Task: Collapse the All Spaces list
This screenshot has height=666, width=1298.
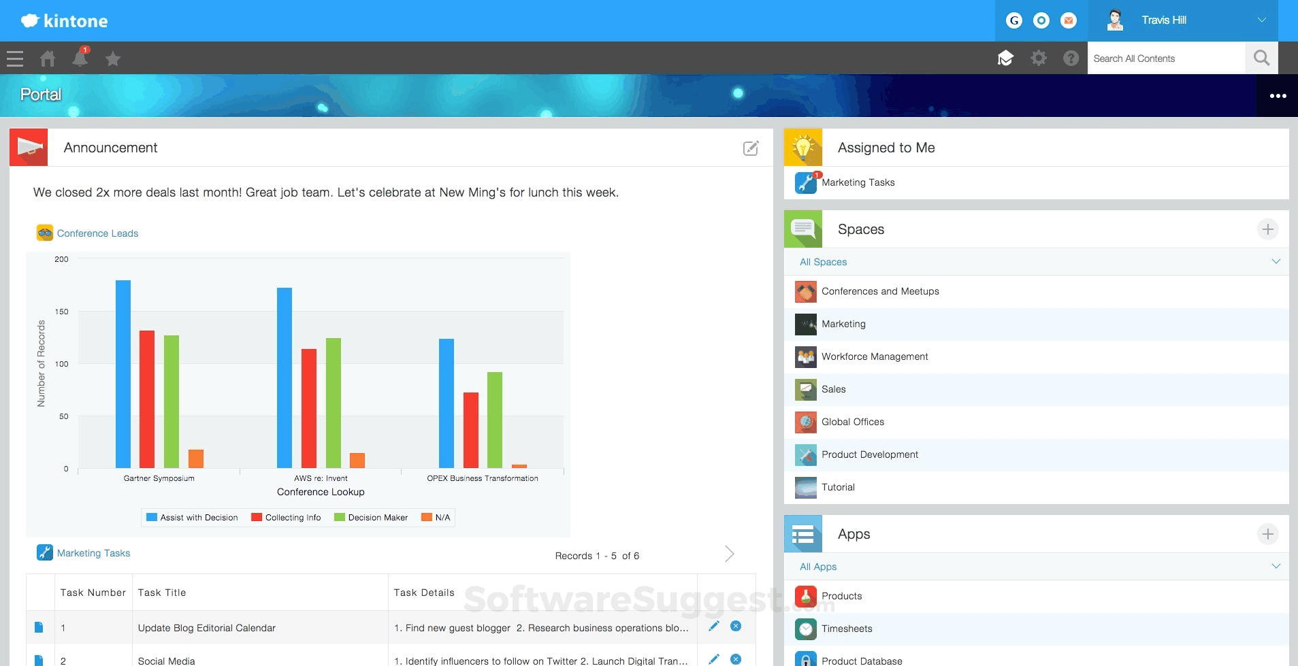Action: (1276, 261)
